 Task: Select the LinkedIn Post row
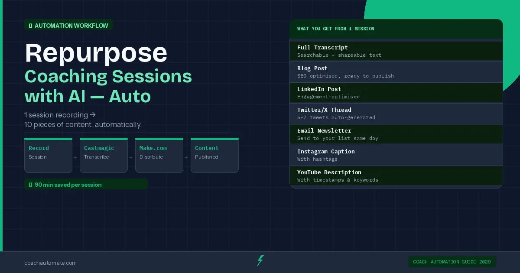[396, 93]
